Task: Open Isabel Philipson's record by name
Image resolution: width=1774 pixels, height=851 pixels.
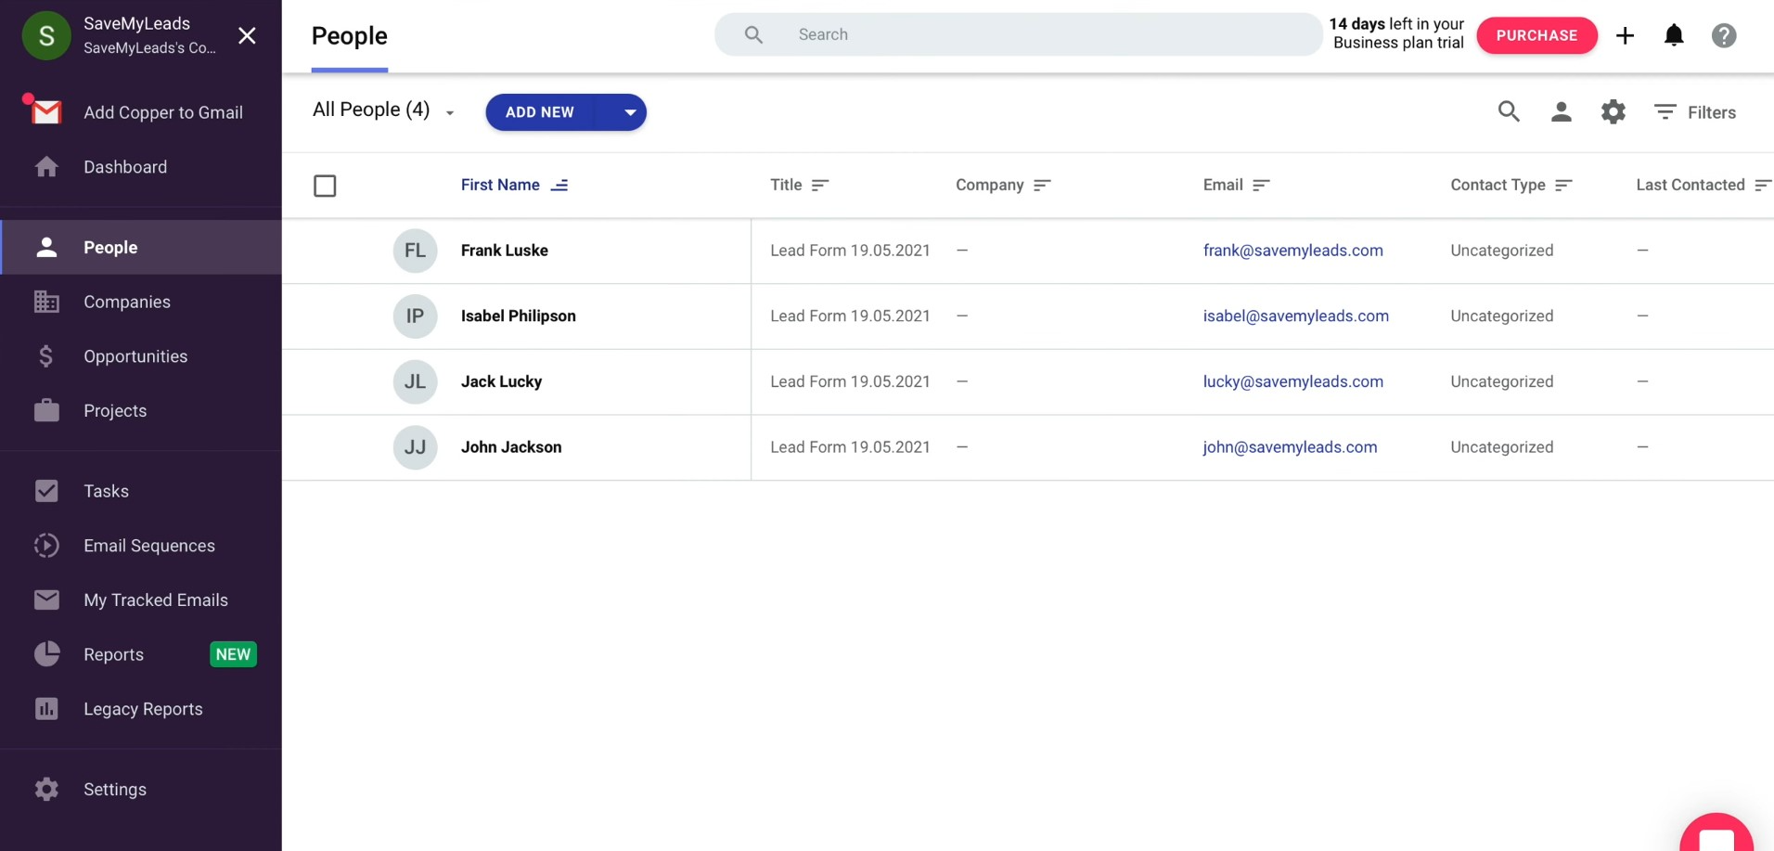Action: (x=518, y=316)
